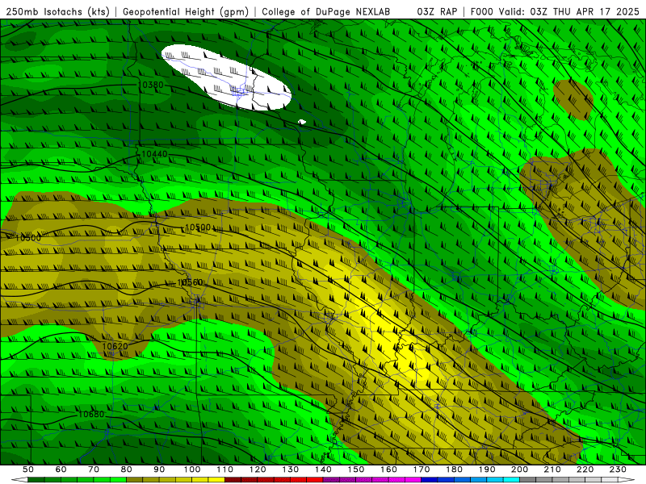The image size is (646, 484).
Task: Click the '03Z RAP' model run label
Action: tap(437, 11)
